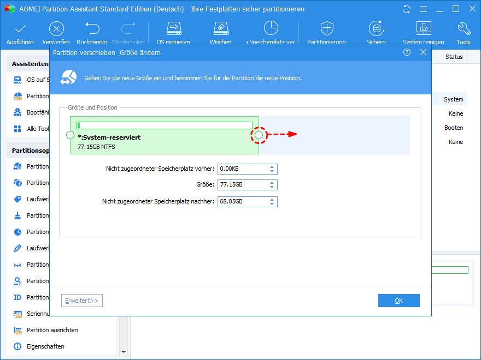Click the broom Partition sidebar icon
This screenshot has height=360, width=481.
(17, 215)
